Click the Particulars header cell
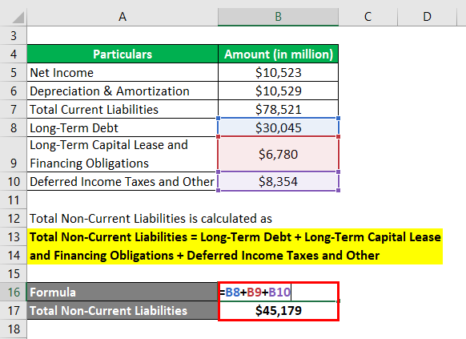Screen dimensions: 466x339 click(123, 54)
